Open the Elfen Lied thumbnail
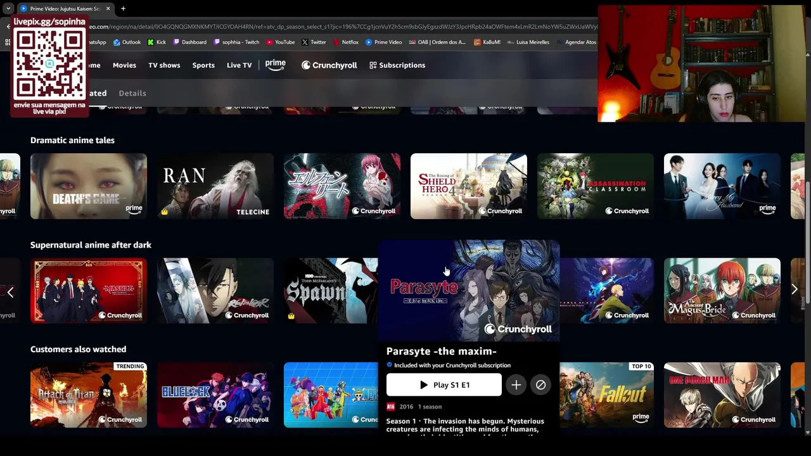 point(342,186)
